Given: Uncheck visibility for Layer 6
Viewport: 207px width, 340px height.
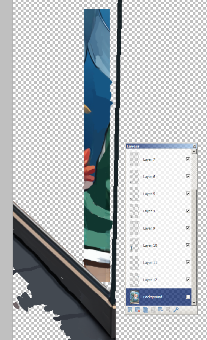Looking at the screenshot, I should point(188,176).
